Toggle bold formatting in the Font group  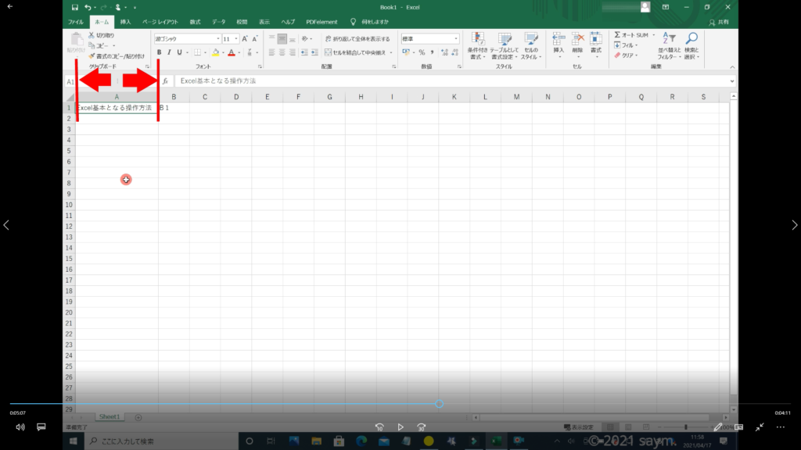coord(159,52)
